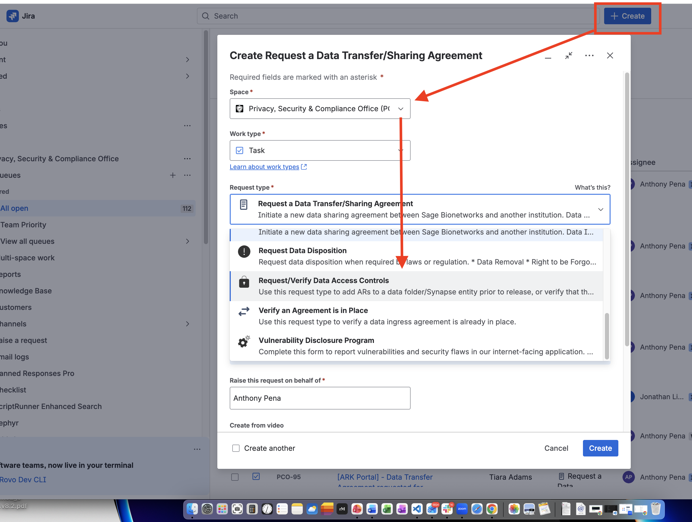Click the magnifier icon in Search
Screen dimensions: 692x522
(x=205, y=16)
